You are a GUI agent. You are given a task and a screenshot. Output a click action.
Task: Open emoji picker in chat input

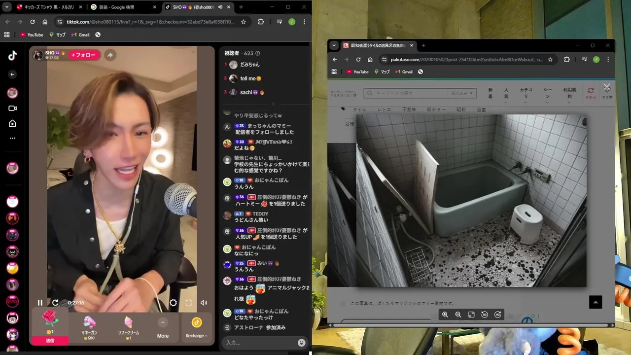[302, 343]
